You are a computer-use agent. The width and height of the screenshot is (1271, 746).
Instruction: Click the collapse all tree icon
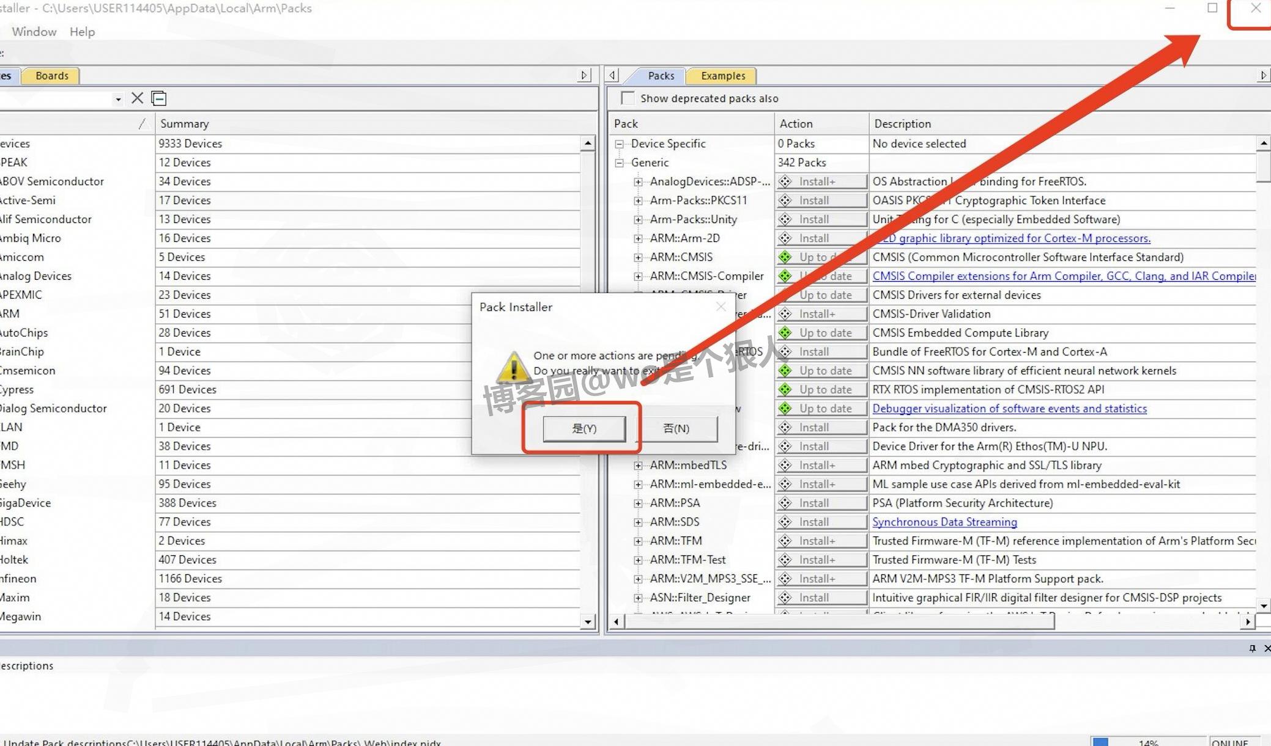point(159,98)
